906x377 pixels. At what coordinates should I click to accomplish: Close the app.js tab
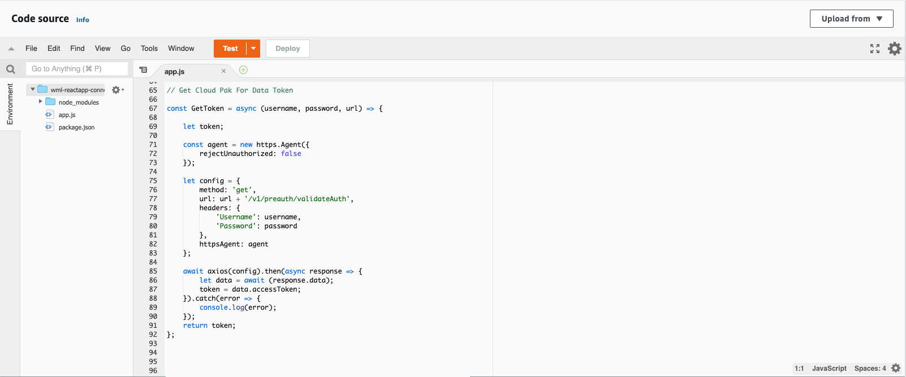pos(223,71)
